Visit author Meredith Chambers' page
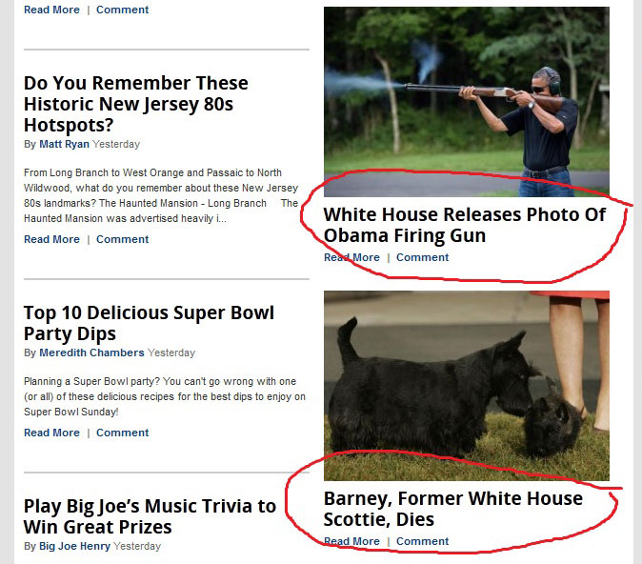Screen dimensions: 642x564 [91, 352]
